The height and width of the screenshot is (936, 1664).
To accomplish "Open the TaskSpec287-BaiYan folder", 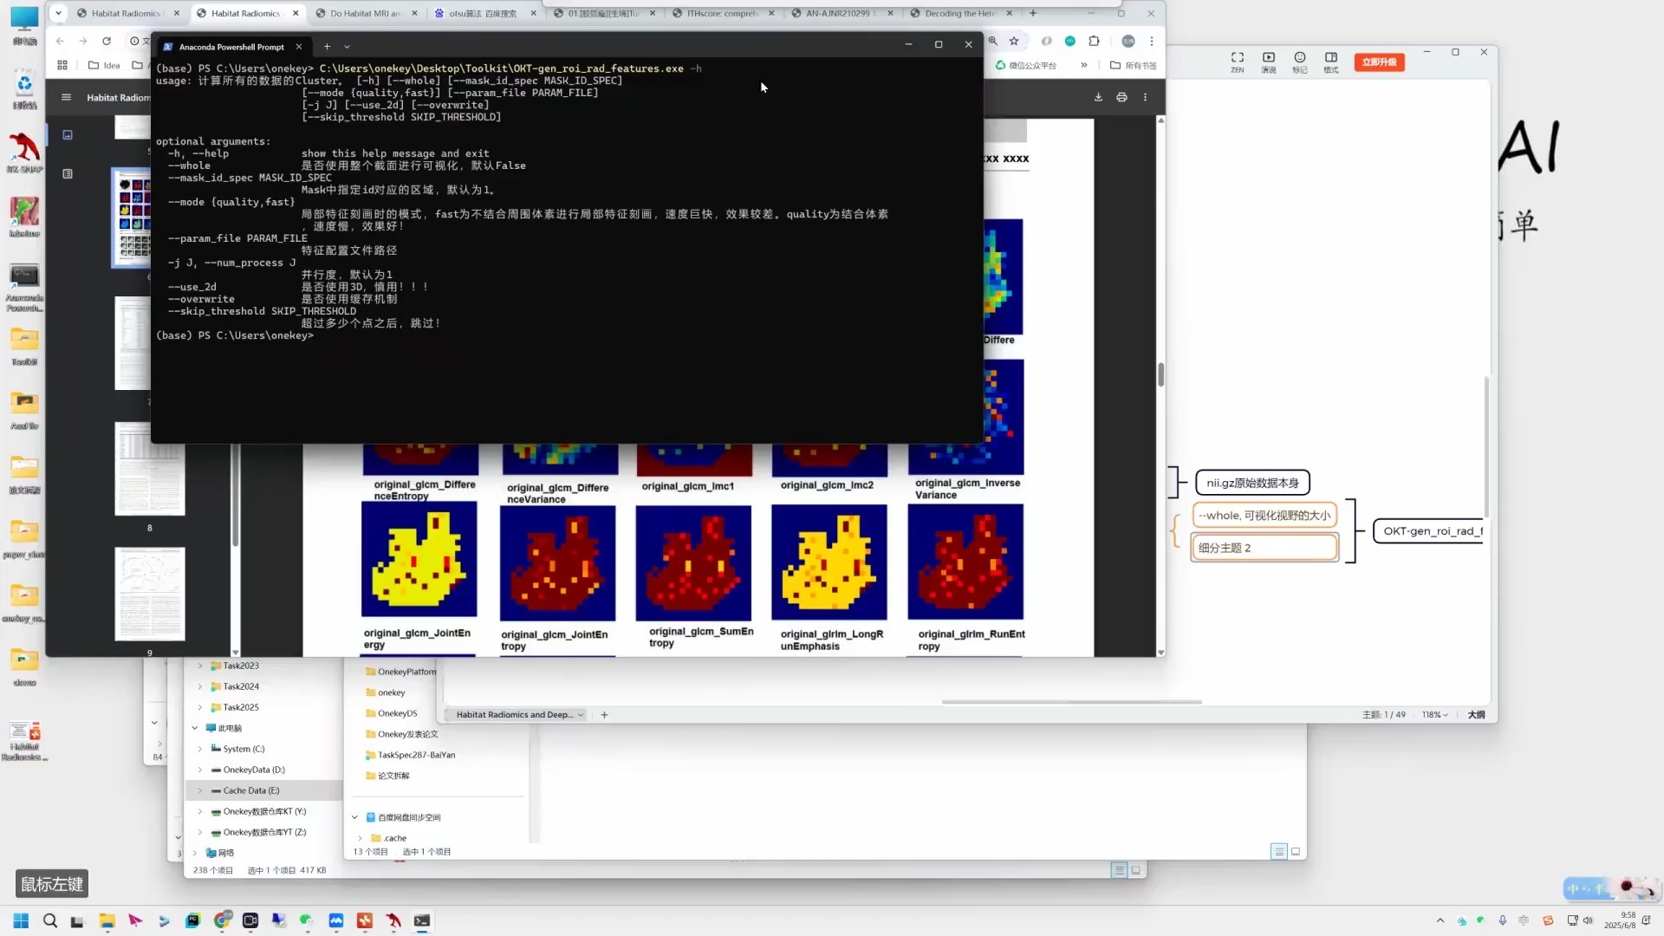I will (411, 755).
